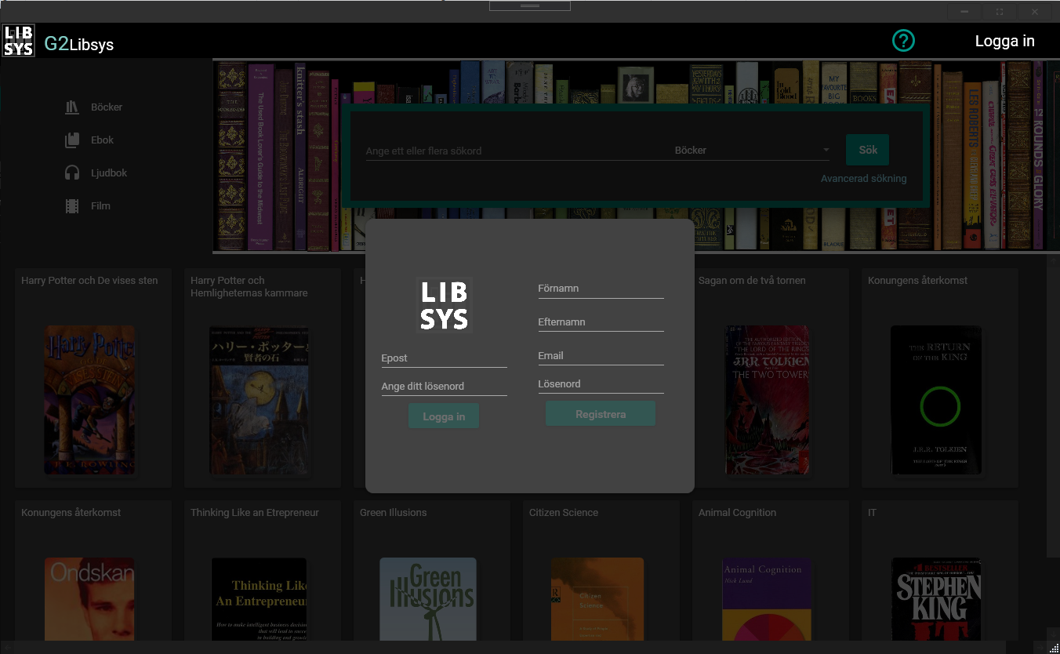Focus the Efternamn field
The height and width of the screenshot is (654, 1060).
click(x=601, y=322)
